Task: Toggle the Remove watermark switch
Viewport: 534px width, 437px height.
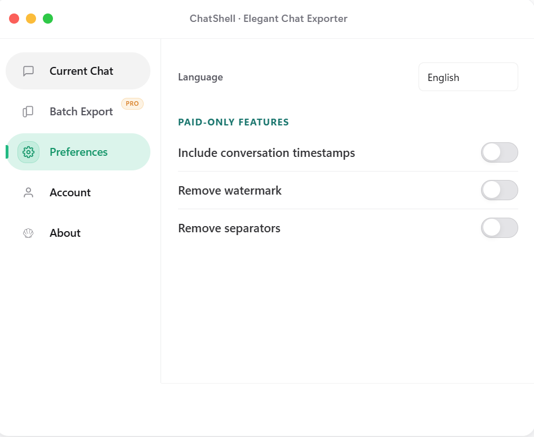Action: [x=499, y=190]
